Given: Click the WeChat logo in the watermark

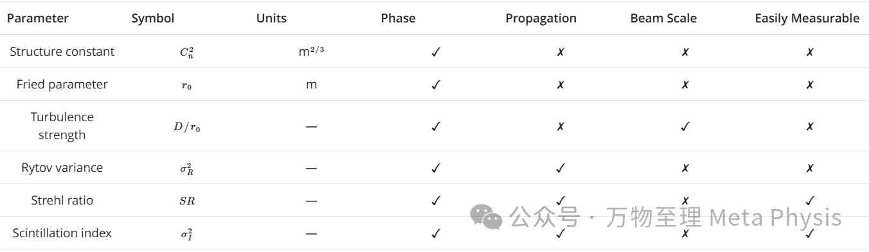Looking at the screenshot, I should (x=487, y=217).
